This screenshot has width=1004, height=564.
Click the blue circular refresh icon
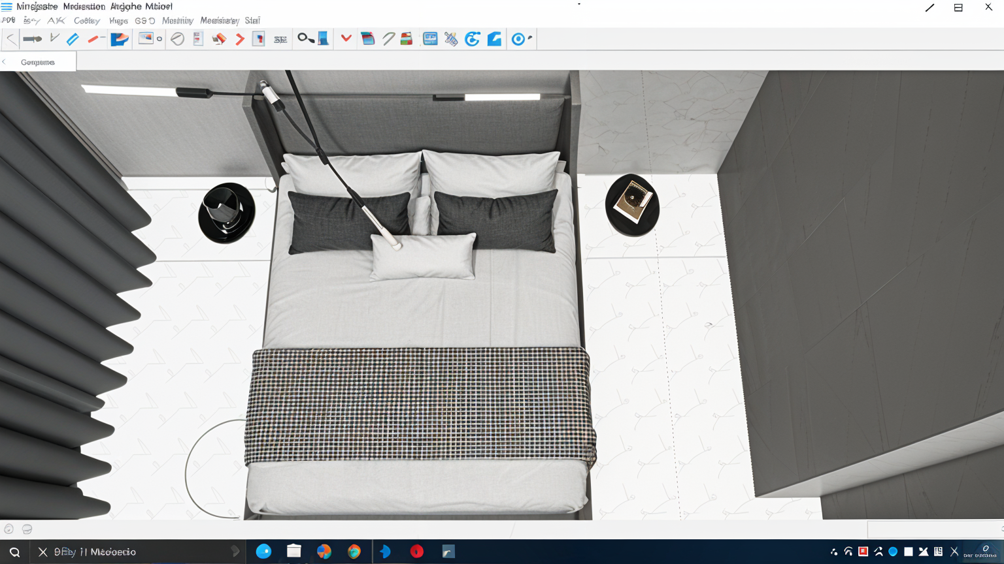(472, 39)
